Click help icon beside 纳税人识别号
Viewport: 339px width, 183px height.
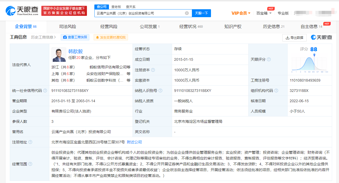click(161, 91)
